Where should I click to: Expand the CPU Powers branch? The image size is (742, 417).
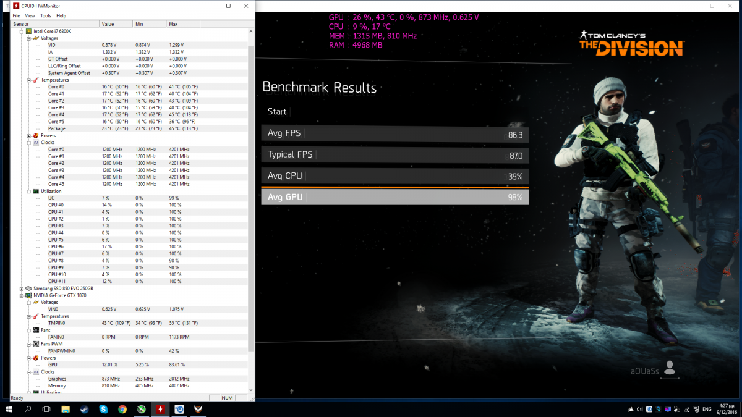[x=28, y=135]
